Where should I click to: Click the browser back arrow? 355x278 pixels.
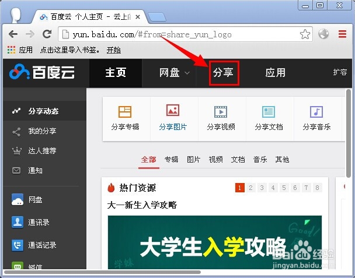[13, 34]
